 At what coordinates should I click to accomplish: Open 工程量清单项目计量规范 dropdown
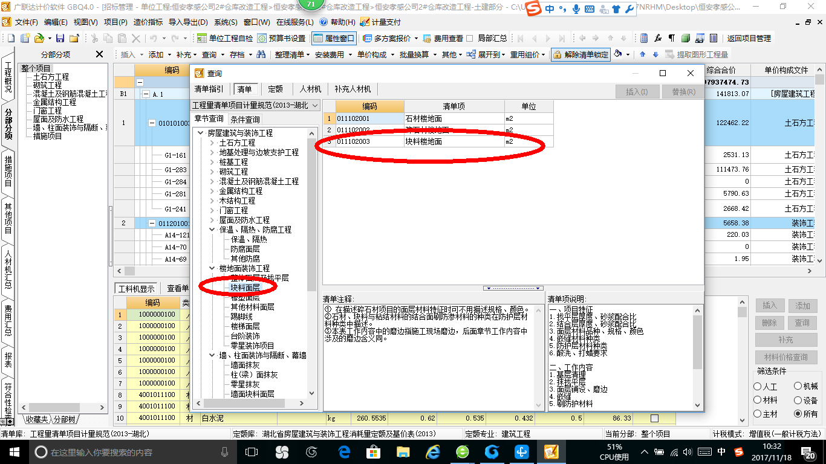(x=256, y=105)
